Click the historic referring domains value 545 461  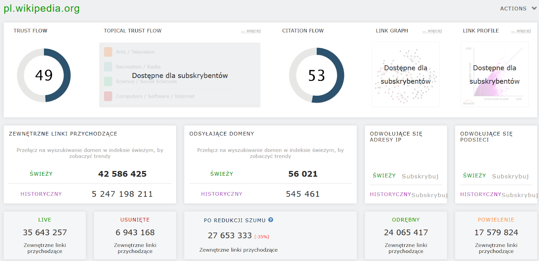tap(303, 194)
